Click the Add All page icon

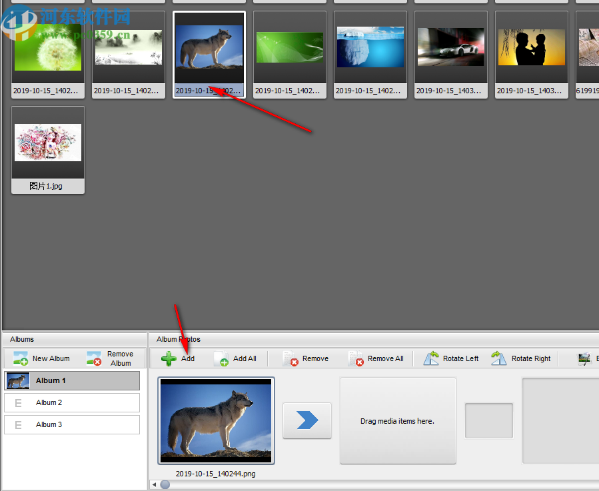click(x=221, y=358)
